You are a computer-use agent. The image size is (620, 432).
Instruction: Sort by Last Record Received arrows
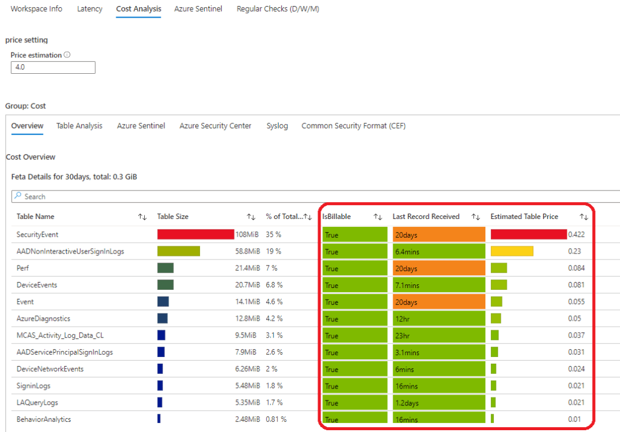(476, 217)
